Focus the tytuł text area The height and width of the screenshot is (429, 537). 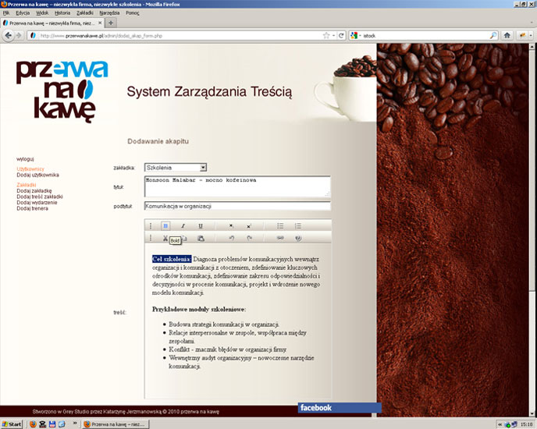point(237,186)
